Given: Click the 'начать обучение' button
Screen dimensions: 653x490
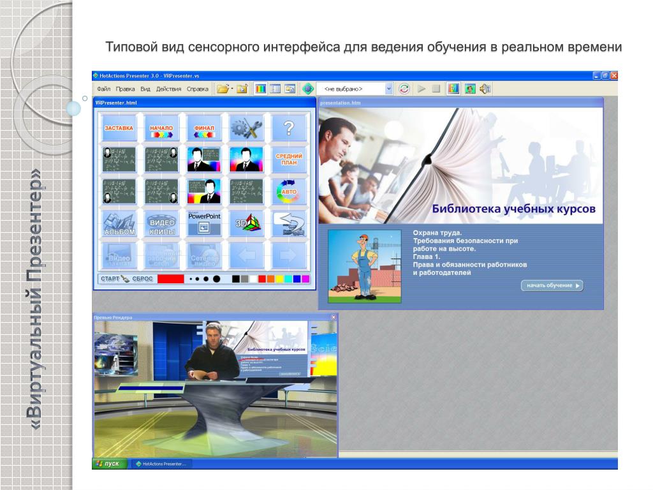Looking at the screenshot, I should point(552,285).
